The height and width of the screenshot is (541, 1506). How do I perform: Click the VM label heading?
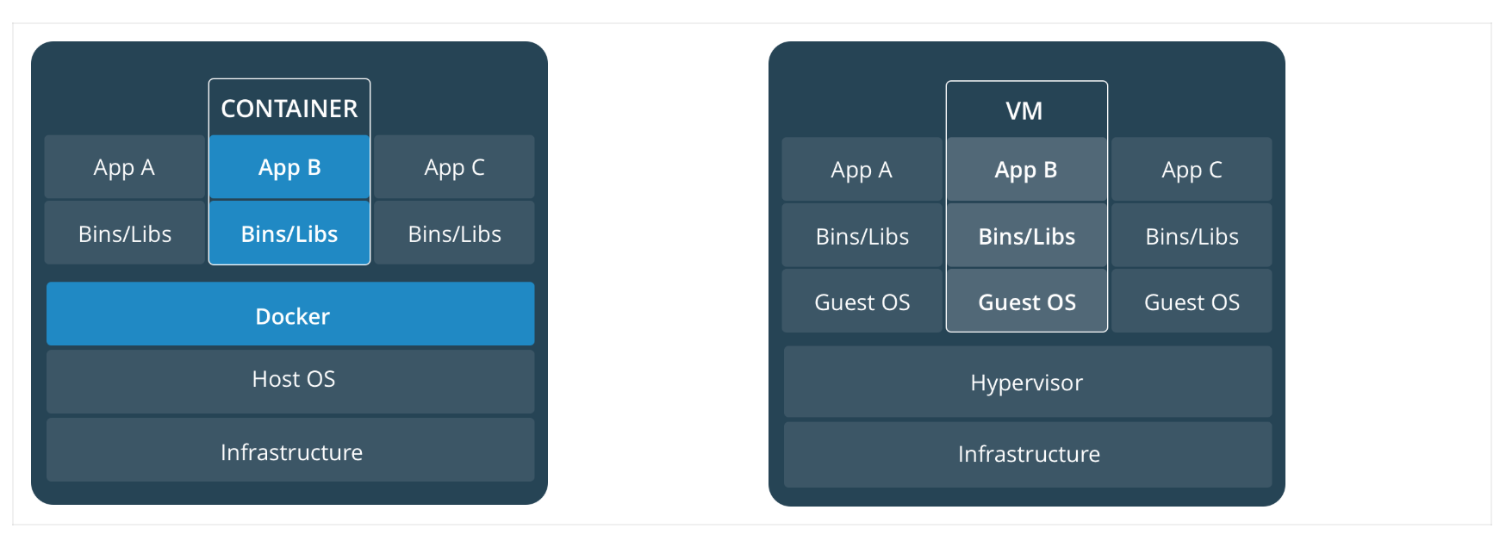click(1024, 111)
